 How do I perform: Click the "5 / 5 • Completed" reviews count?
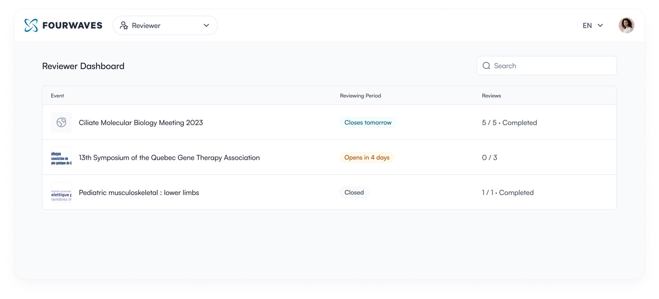click(x=509, y=123)
